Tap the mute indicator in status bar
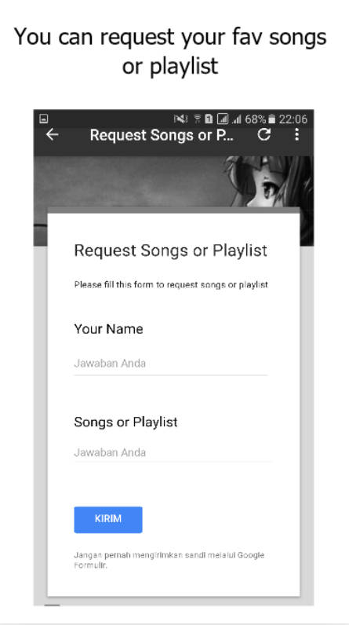Image resolution: width=349 pixels, height=625 pixels. pyautogui.click(x=180, y=119)
